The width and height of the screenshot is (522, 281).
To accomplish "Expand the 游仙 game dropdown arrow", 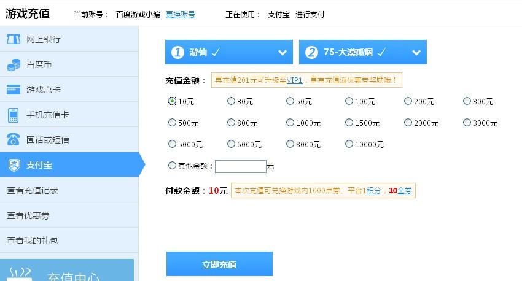I will click(x=282, y=52).
